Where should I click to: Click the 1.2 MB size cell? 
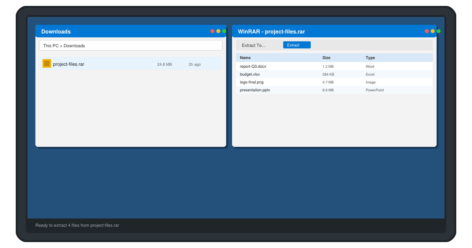328,67
